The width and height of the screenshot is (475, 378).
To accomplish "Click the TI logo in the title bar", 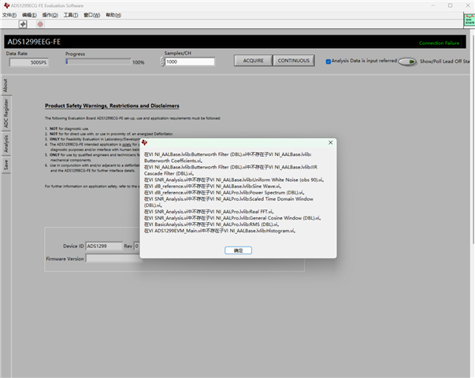I will [6, 6].
